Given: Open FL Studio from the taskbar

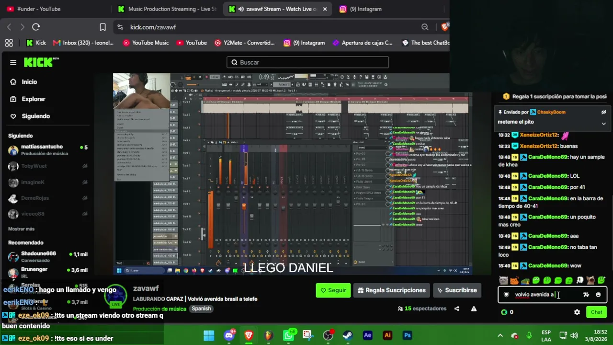Looking at the screenshot, I should [x=269, y=335].
